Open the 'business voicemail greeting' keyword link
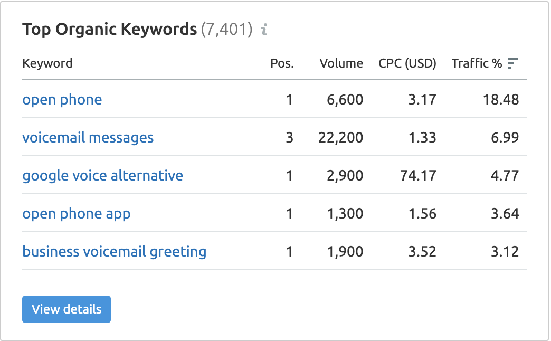The image size is (551, 341). click(114, 252)
